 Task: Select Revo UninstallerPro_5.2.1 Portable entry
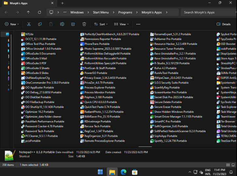point(173,59)
